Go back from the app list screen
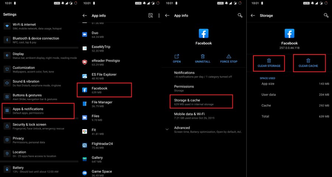Viewport: 332px width, 177px height. pos(85,15)
